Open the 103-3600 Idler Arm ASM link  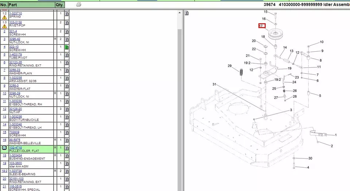pyautogui.click(x=15, y=163)
